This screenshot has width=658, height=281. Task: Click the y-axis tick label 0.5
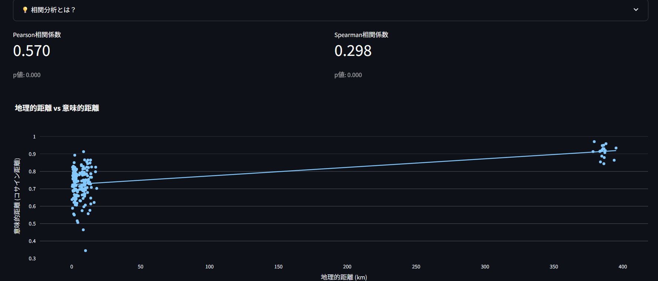coord(32,224)
